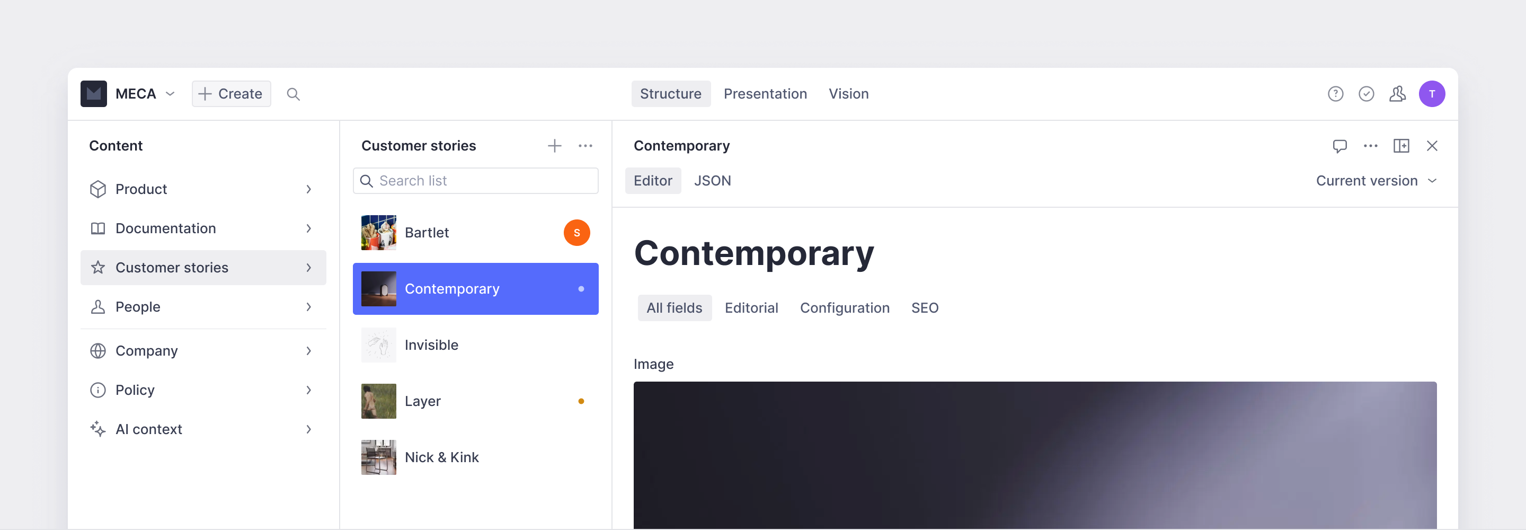Expand the Current version dropdown
Viewport: 1526px width, 530px height.
pos(1376,181)
